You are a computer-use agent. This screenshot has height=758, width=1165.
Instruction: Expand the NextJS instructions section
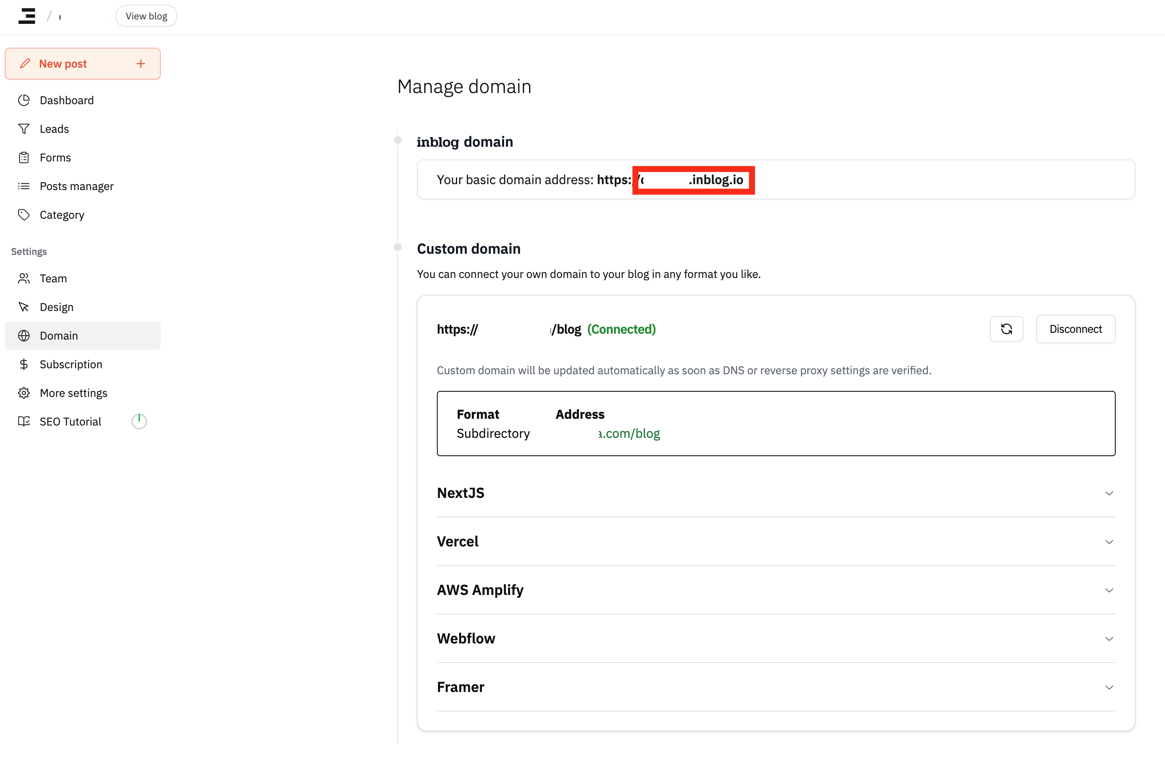pyautogui.click(x=1109, y=493)
